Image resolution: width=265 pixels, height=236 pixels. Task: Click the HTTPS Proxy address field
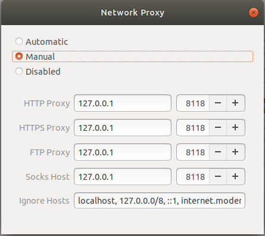tap(123, 128)
